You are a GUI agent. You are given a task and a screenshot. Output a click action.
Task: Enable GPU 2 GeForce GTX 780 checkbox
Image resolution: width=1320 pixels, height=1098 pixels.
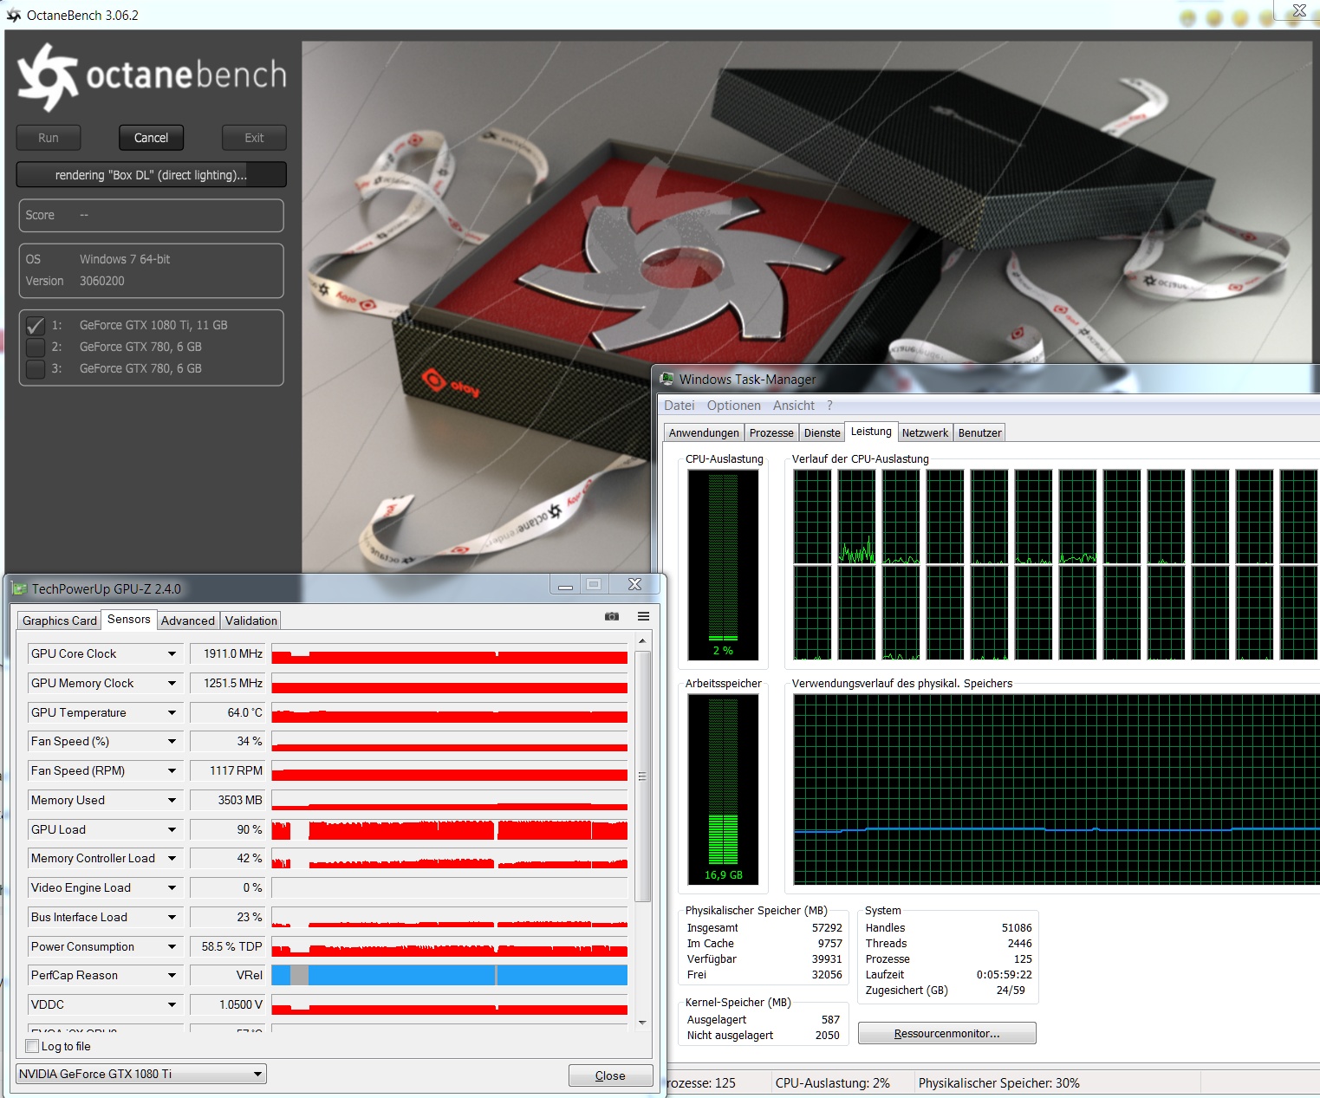coord(36,348)
